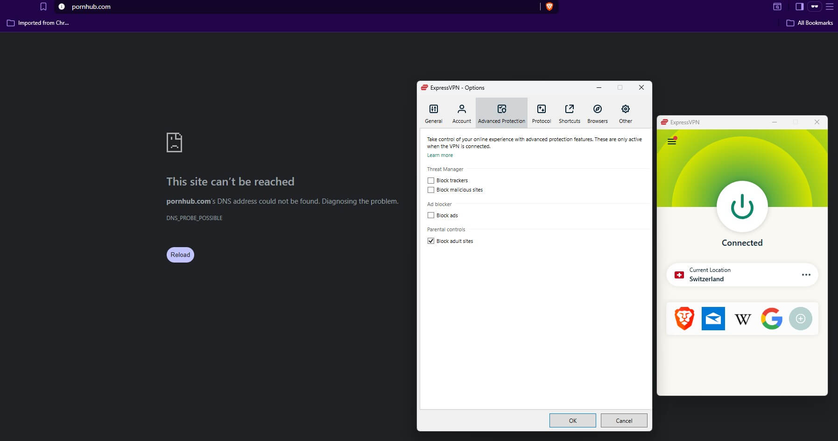
Task: Click the Parental controls section label
Action: pyautogui.click(x=446, y=229)
